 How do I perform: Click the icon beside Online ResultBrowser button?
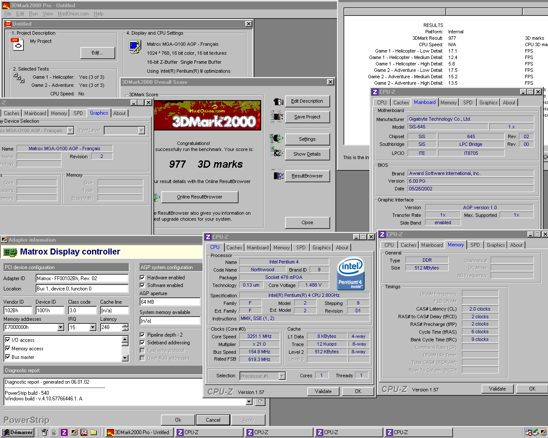point(157,197)
